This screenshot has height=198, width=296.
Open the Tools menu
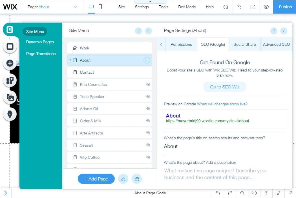coord(163,7)
